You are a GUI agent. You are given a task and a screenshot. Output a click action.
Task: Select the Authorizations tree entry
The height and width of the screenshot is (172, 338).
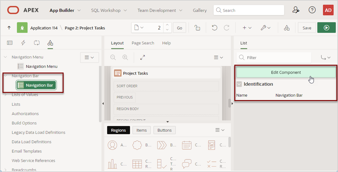(x=25, y=114)
